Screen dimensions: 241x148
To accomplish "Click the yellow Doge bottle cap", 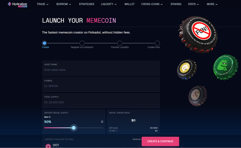I will click(x=187, y=69).
